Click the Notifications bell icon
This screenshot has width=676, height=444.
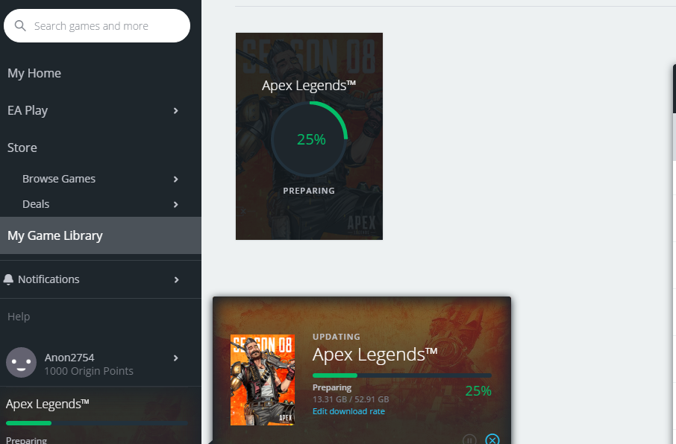8,279
